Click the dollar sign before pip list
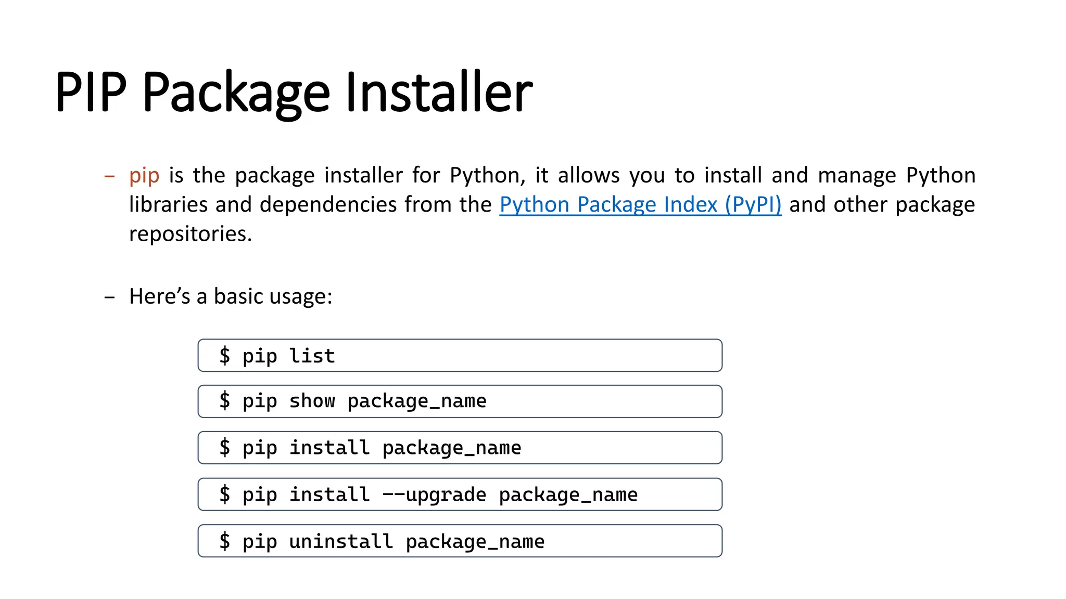Screen dimensions: 1066x599 [x=224, y=356]
